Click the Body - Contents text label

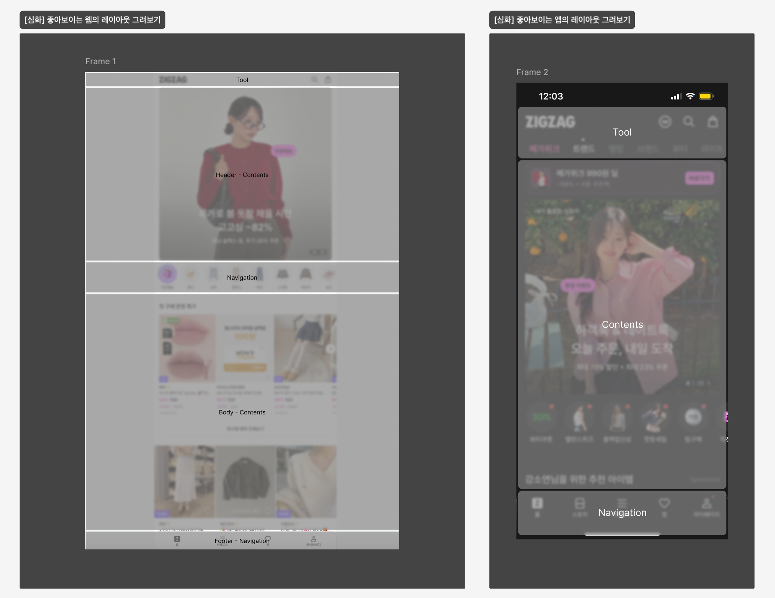242,412
